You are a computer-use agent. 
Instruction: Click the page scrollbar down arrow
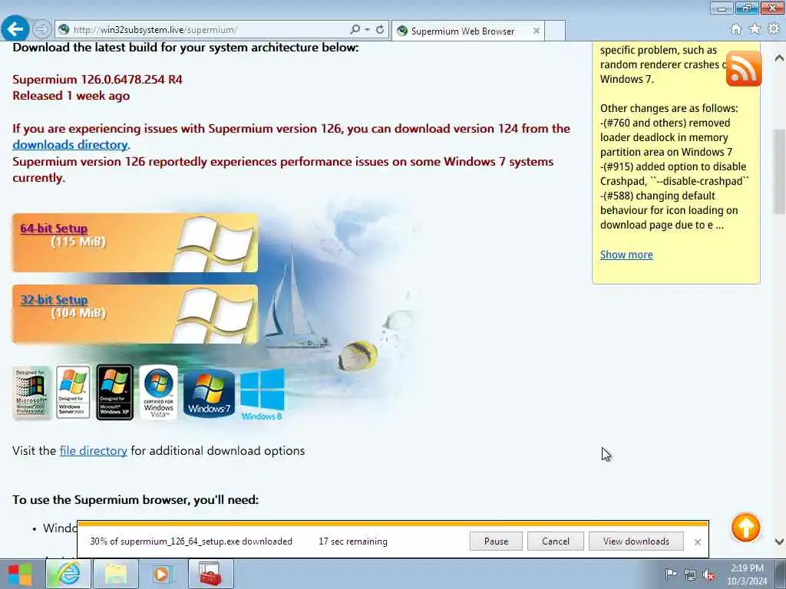(779, 541)
